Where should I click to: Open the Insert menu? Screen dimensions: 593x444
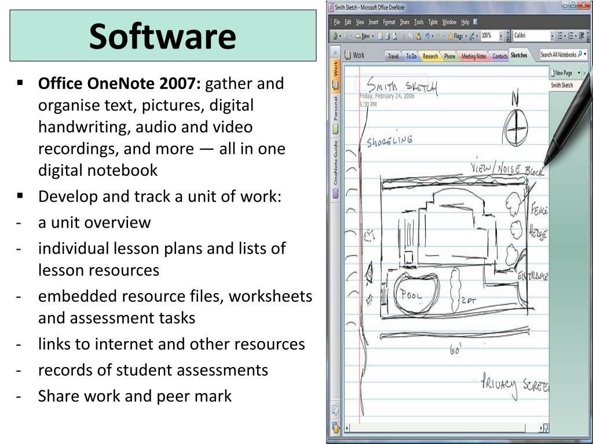[374, 23]
